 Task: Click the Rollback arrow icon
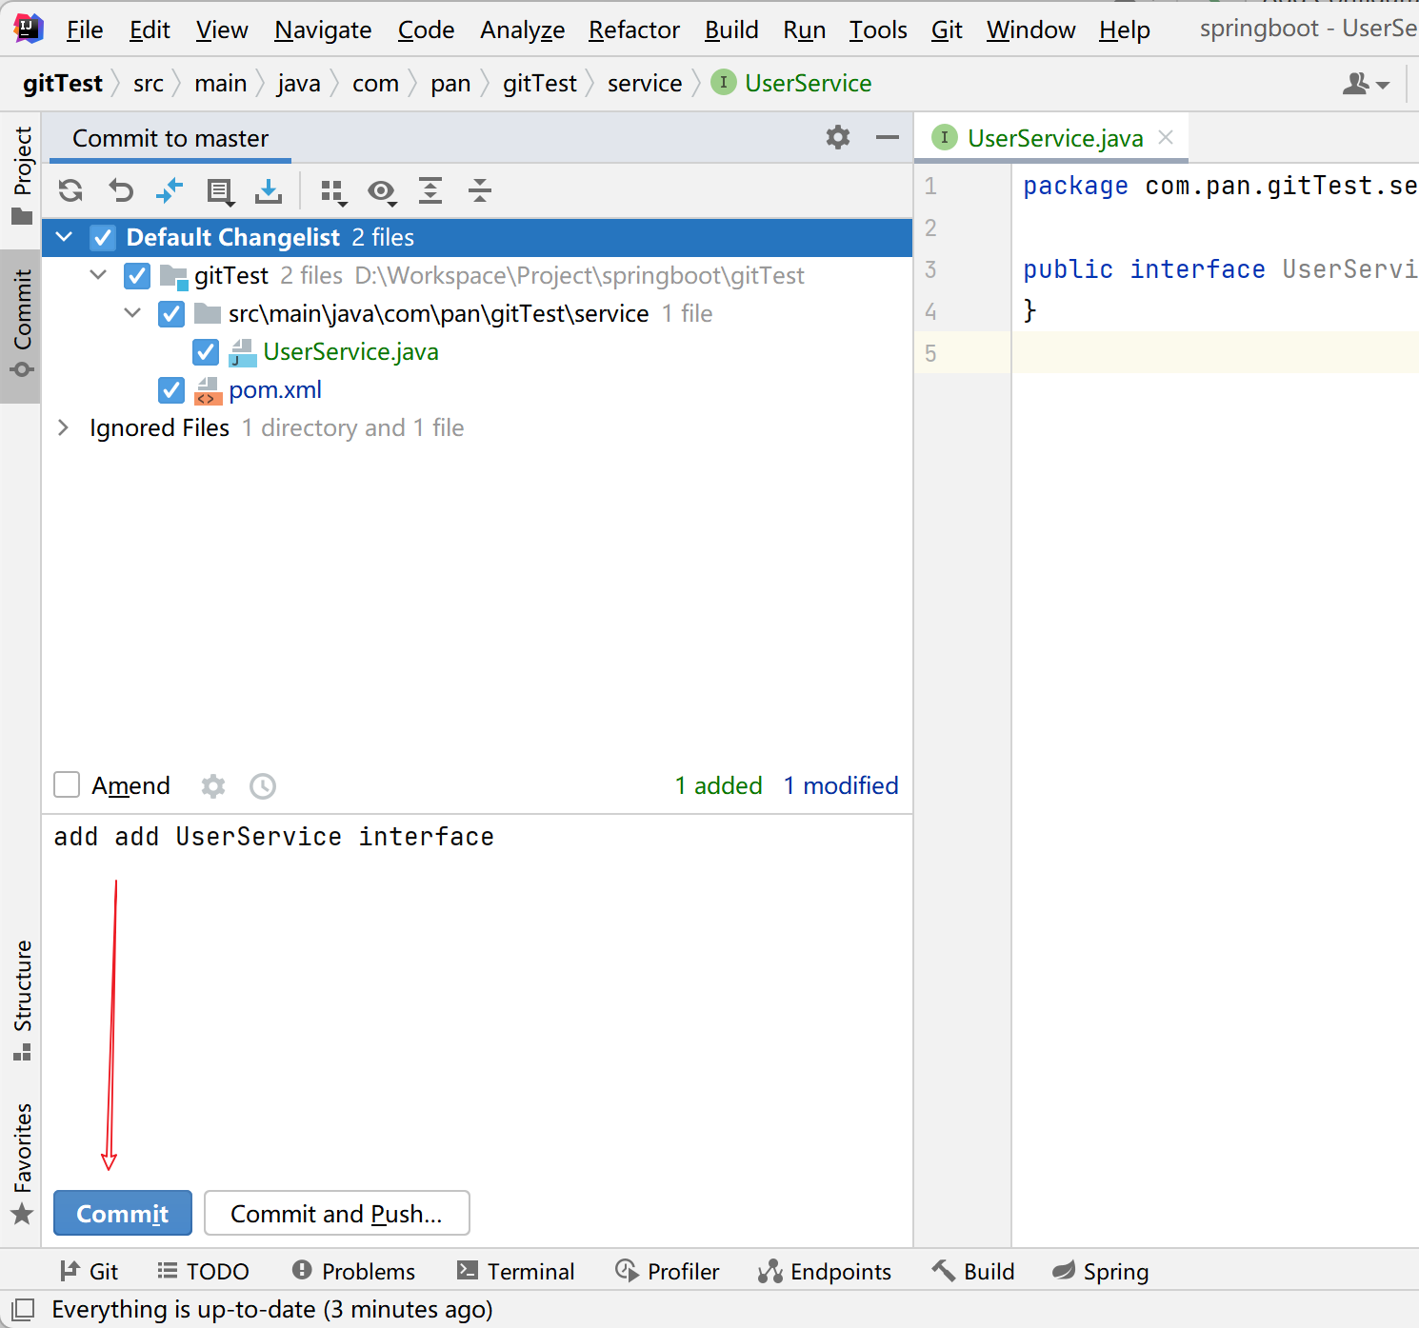[121, 191]
